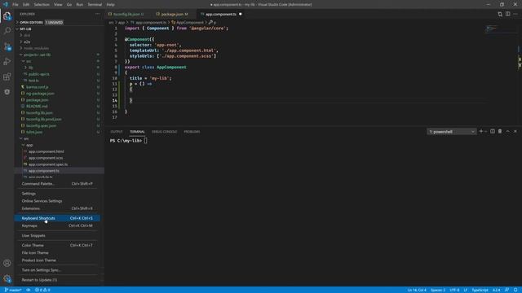Image resolution: width=522 pixels, height=293 pixels.
Task: Open app.component.scss in file tree
Action: (x=46, y=158)
